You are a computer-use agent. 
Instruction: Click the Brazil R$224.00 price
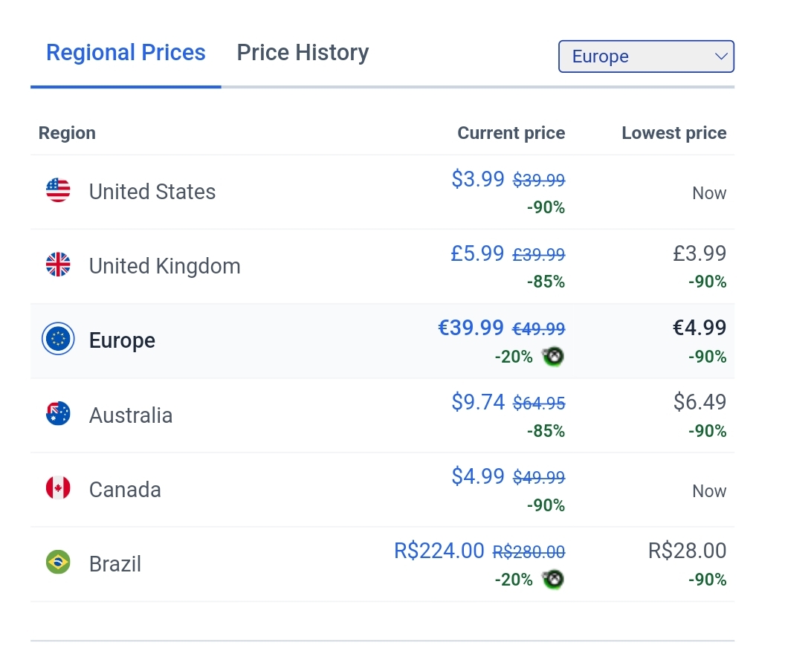pos(439,551)
